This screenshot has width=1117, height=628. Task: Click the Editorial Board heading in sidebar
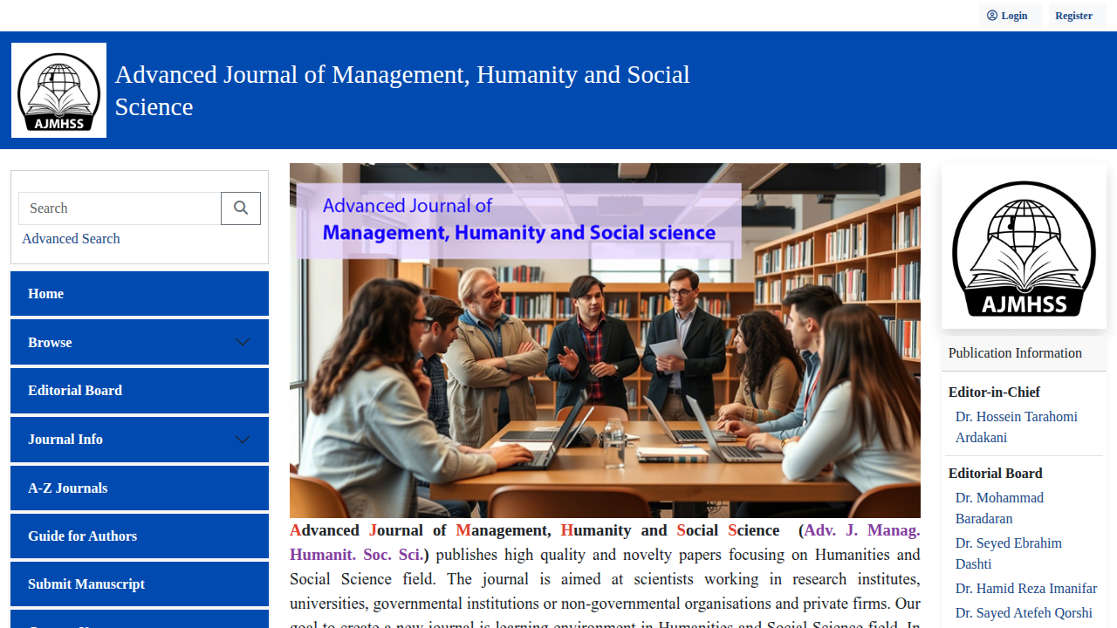point(996,474)
